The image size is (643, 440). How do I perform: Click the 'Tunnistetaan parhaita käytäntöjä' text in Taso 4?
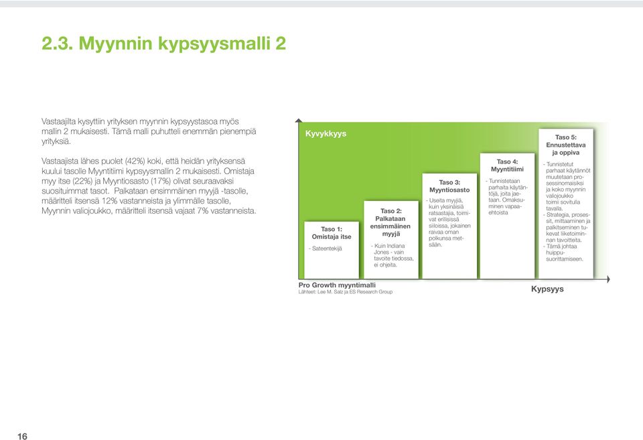(x=506, y=196)
